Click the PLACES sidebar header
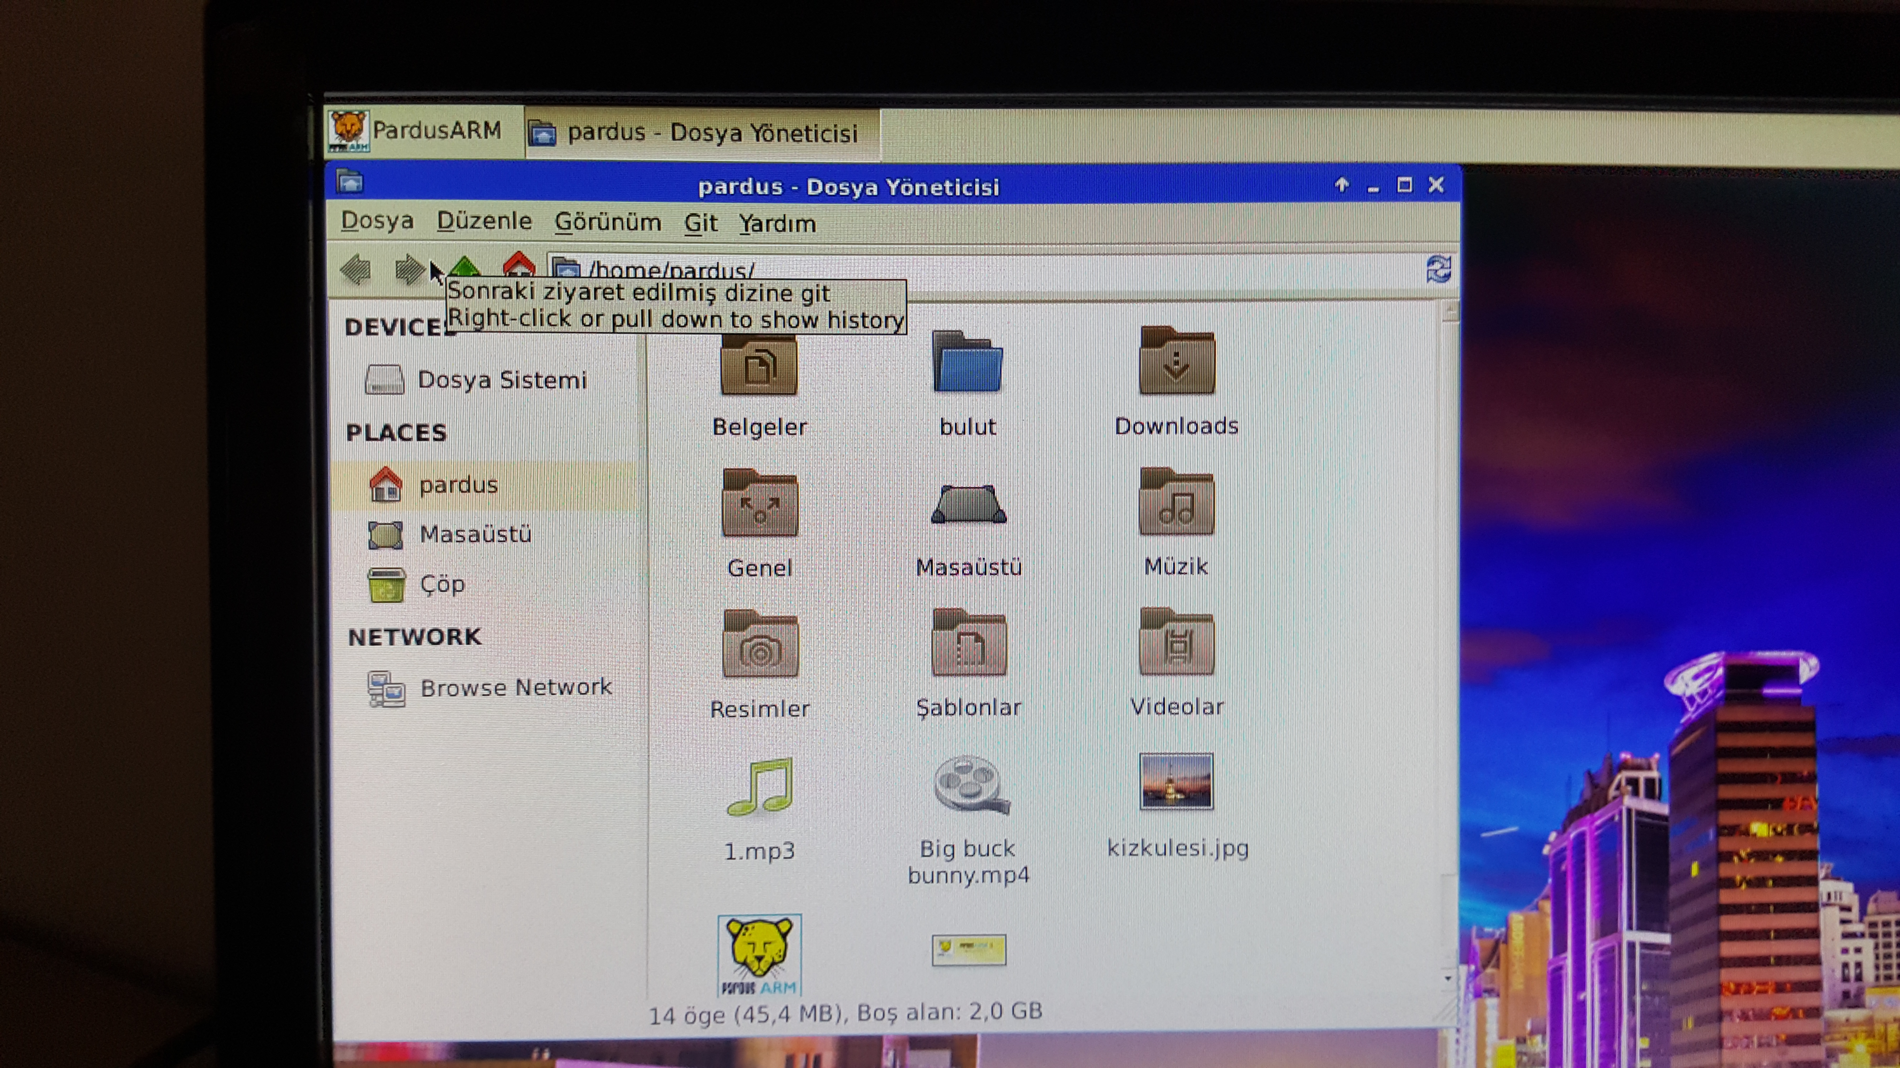This screenshot has height=1068, width=1900. click(396, 432)
